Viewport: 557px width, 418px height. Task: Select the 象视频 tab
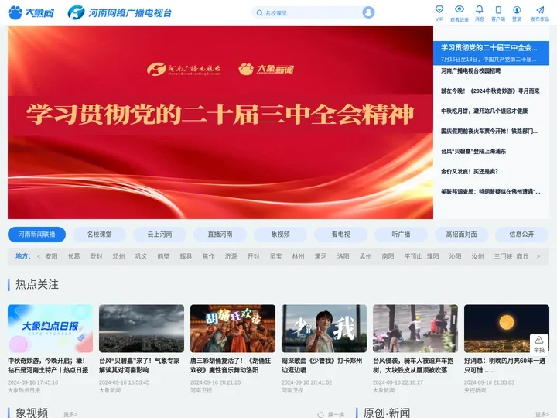click(280, 235)
